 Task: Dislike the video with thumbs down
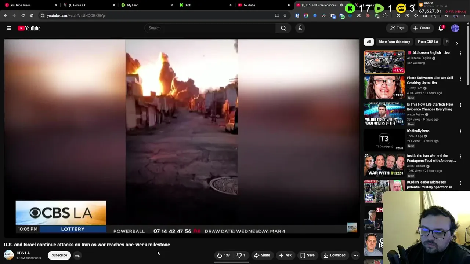click(x=241, y=255)
